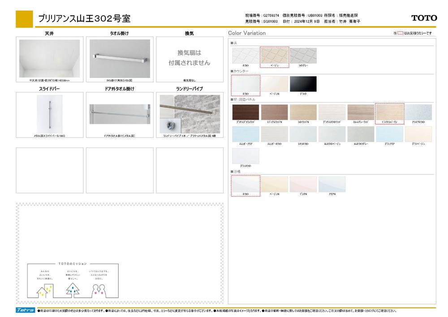Click the tree with water drops icon
Image resolution: width=448 pixels, height=317 pixels.
tap(73, 290)
